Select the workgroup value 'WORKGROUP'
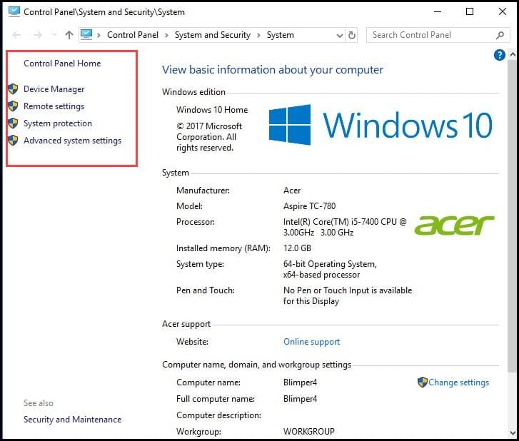The height and width of the screenshot is (441, 519). [309, 432]
